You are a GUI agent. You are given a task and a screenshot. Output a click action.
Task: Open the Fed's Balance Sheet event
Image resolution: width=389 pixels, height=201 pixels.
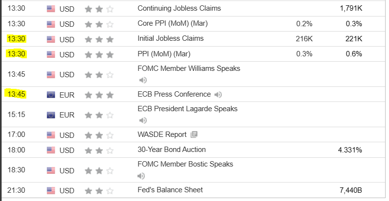[170, 190]
